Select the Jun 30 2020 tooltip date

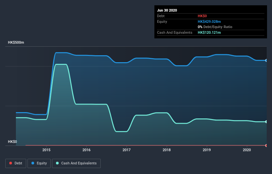pos(167,10)
